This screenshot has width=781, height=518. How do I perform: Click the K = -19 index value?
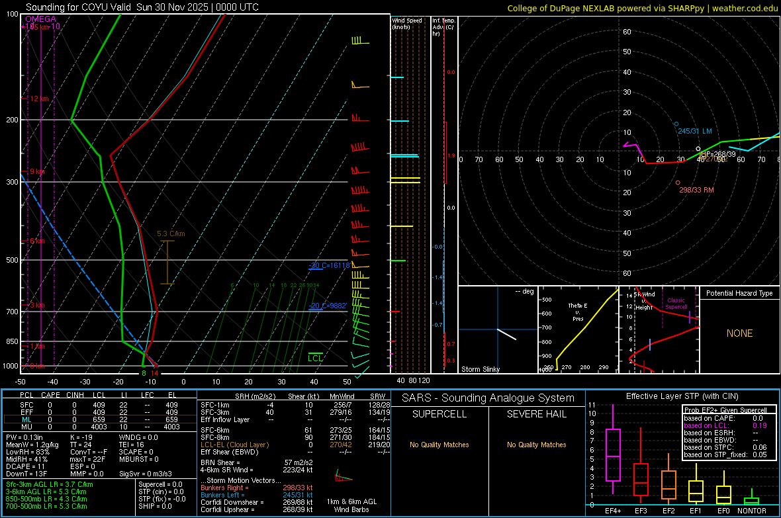[x=81, y=437]
